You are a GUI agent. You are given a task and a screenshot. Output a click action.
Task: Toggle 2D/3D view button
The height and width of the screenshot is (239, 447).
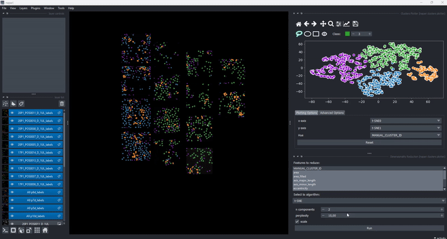[x=13, y=230]
